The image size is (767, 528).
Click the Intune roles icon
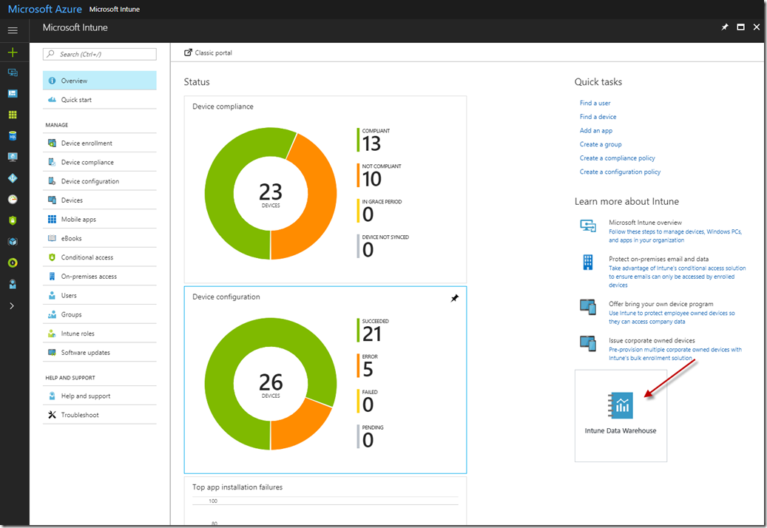click(x=52, y=334)
